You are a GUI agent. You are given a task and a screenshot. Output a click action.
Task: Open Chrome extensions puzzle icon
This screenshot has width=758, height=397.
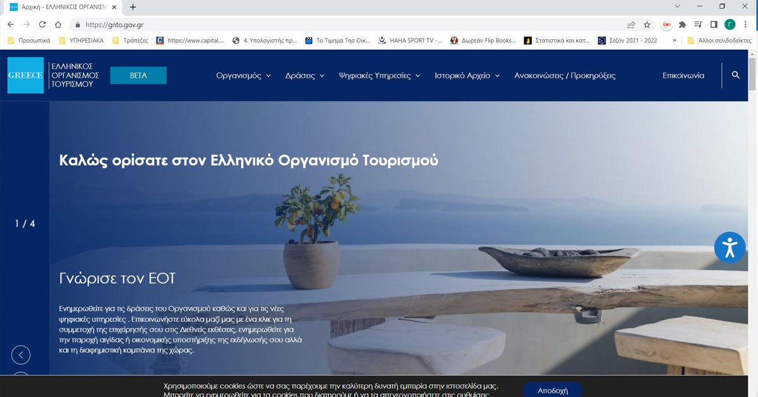(x=682, y=25)
